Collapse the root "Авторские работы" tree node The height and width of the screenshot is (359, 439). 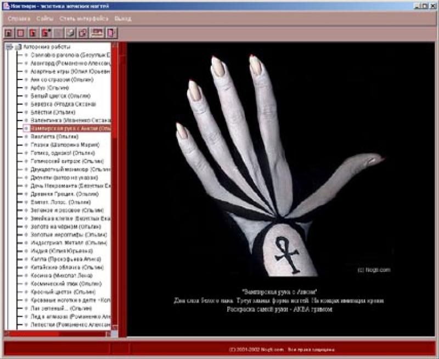pos(9,47)
